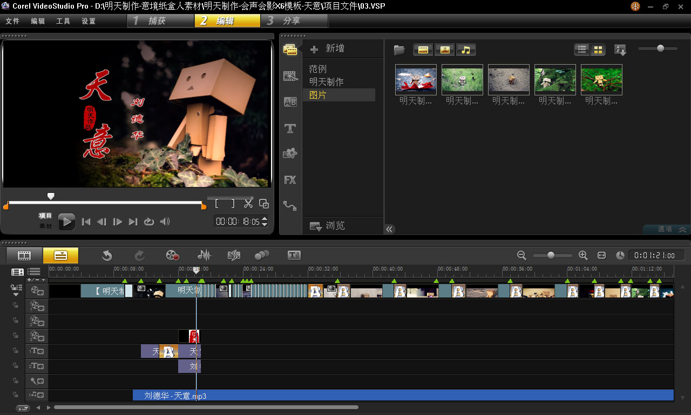Switch library to list view
Image resolution: width=691 pixels, height=415 pixels.
pyautogui.click(x=582, y=50)
